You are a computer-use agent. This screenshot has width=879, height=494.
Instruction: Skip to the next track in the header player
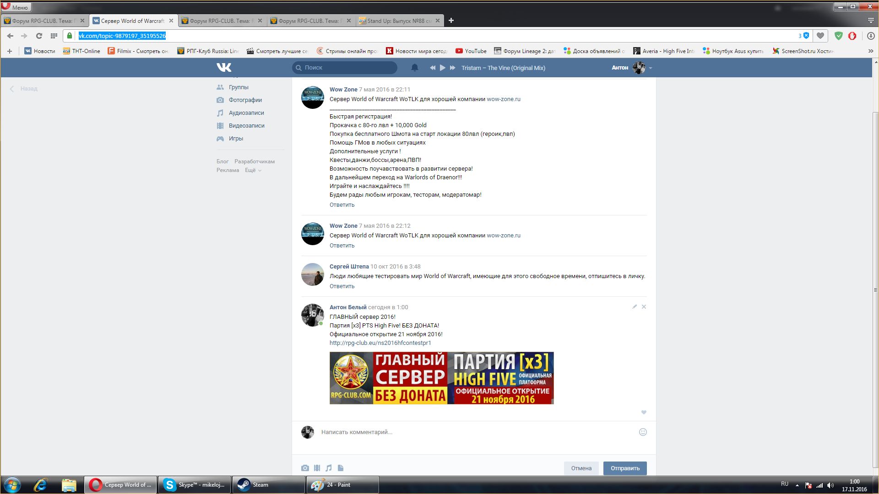[452, 68]
